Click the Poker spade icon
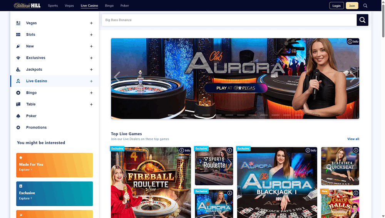 click(18, 116)
